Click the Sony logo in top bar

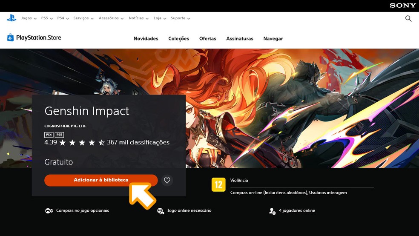click(402, 6)
